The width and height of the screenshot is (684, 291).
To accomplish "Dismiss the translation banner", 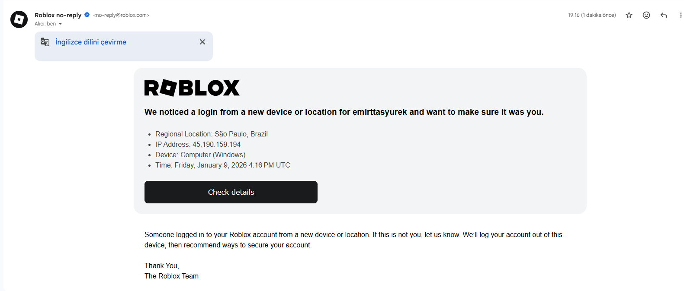I will tap(202, 42).
